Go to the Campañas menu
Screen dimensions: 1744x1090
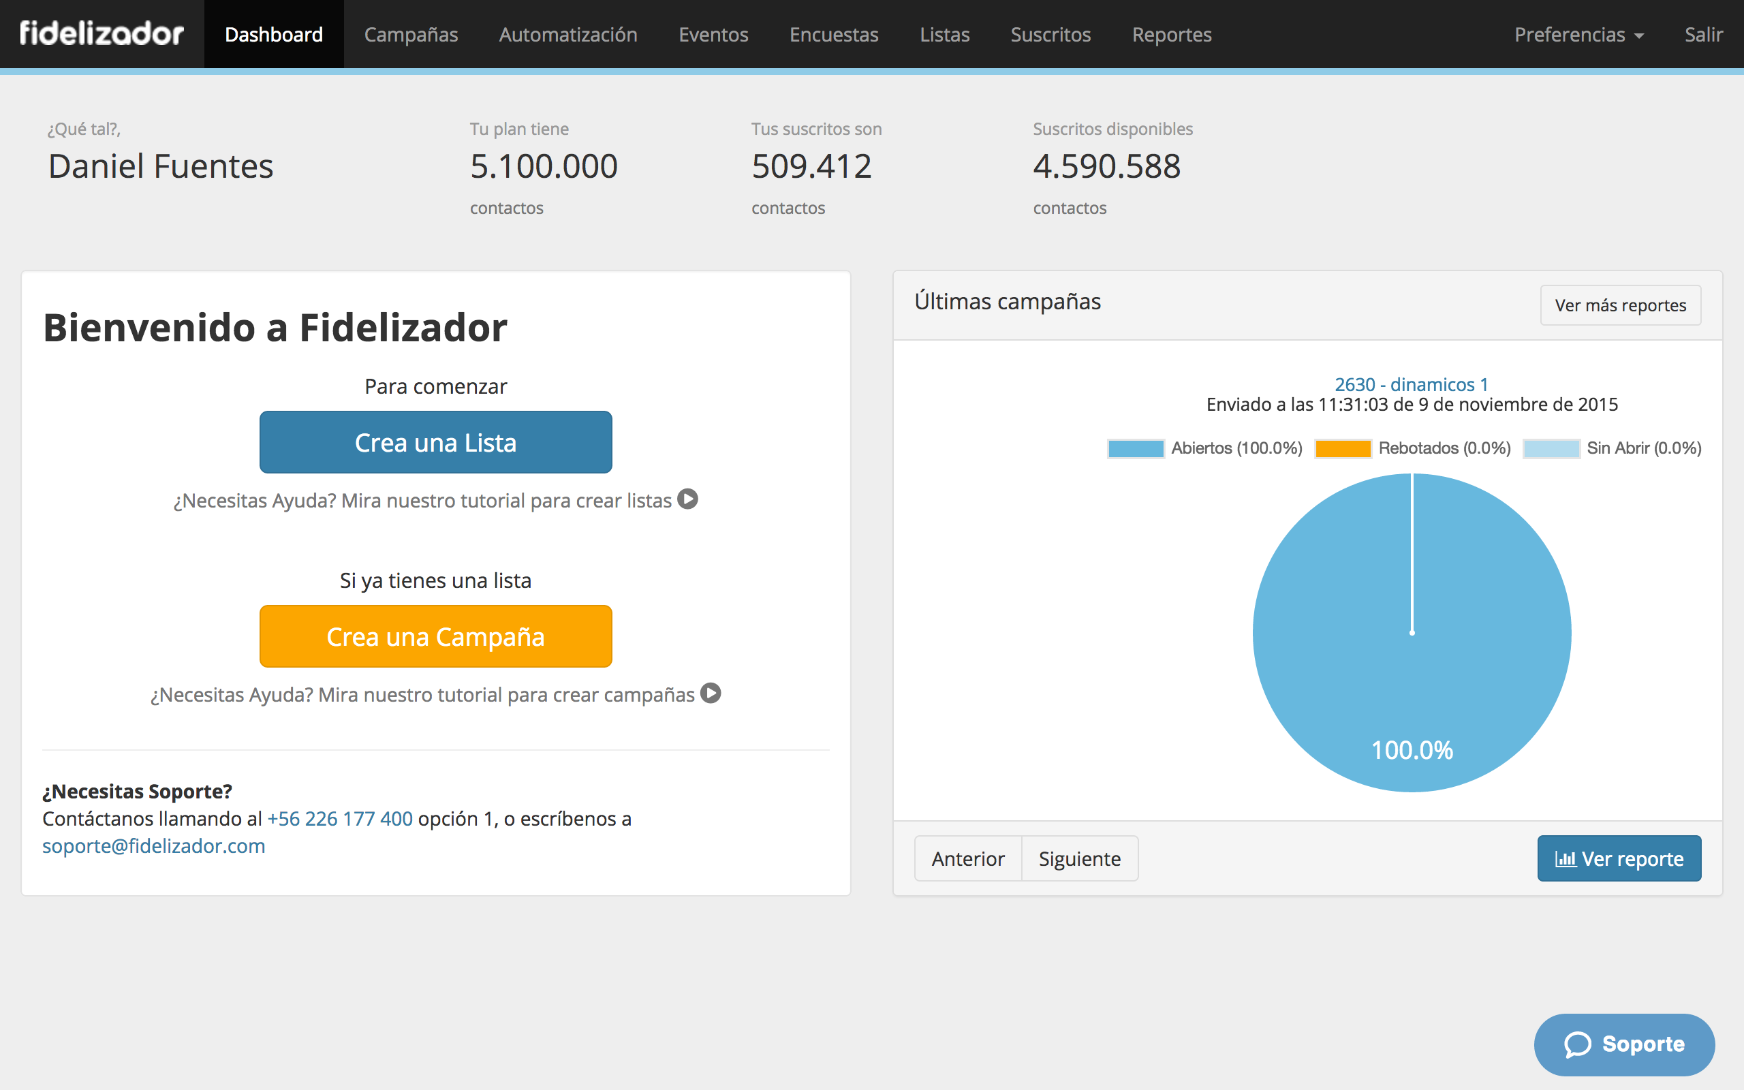(411, 34)
